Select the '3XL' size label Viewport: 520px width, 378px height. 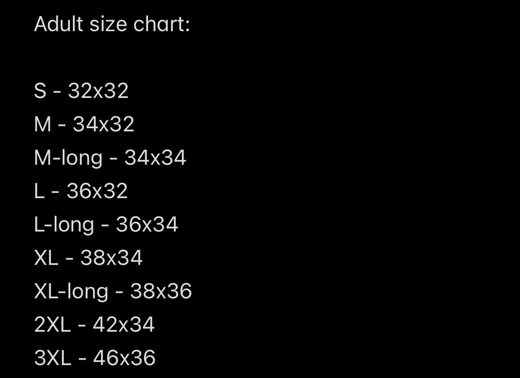[52, 358]
